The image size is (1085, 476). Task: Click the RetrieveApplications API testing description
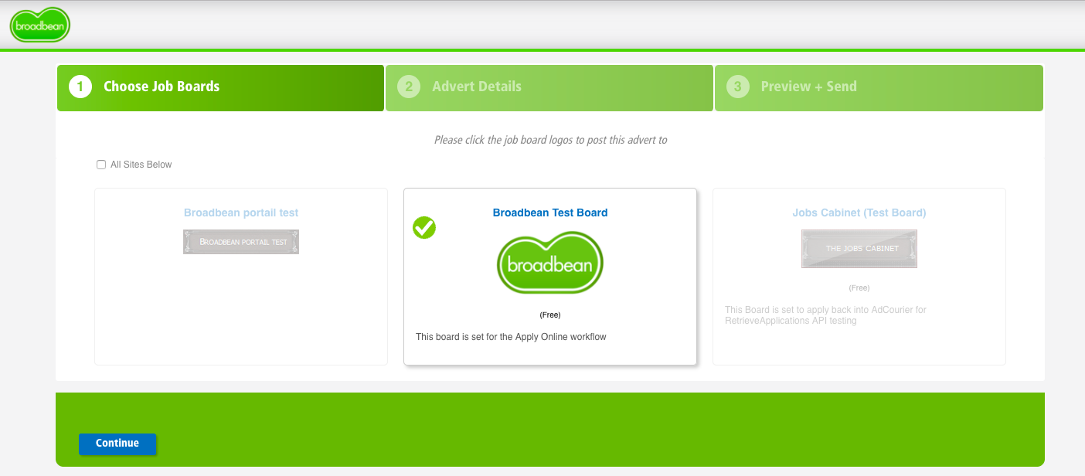pyautogui.click(x=825, y=315)
